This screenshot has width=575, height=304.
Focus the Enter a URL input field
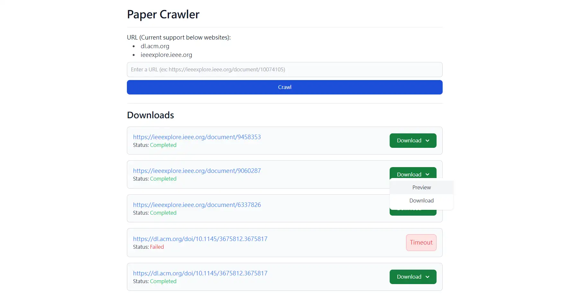point(285,70)
